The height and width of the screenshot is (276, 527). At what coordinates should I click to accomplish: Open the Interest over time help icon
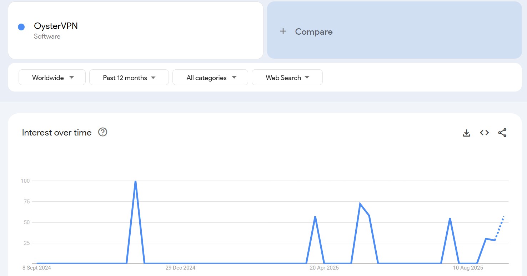pos(103,132)
